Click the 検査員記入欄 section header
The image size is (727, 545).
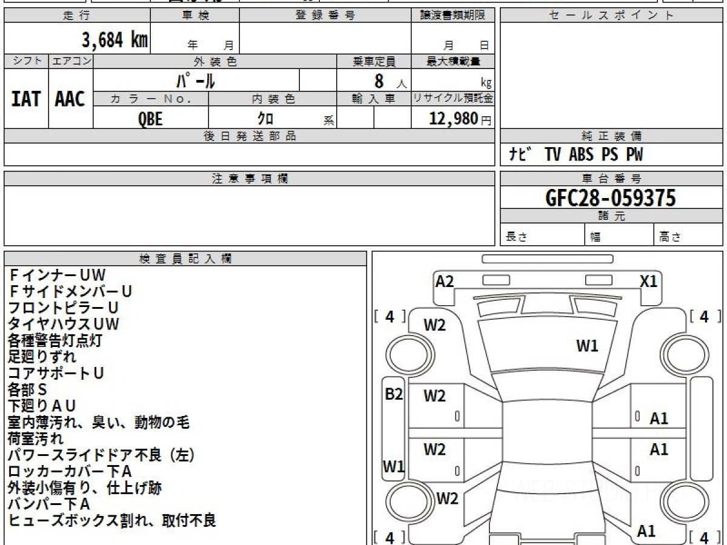(x=185, y=259)
